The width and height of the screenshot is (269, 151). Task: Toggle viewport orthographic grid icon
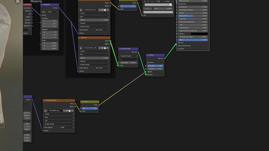pyautogui.click(x=18, y=2)
